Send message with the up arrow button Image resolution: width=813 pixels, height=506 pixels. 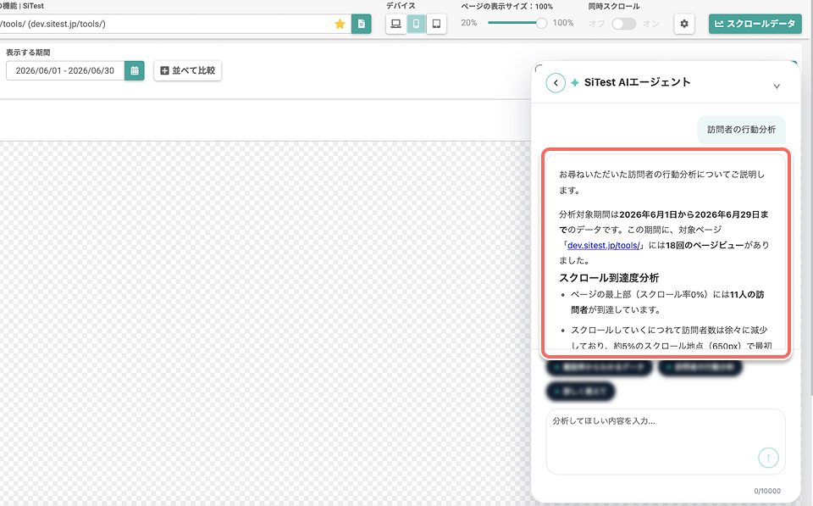point(768,458)
